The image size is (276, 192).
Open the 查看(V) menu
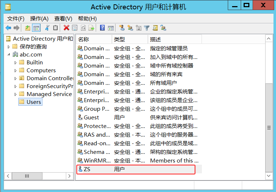[x=63, y=19]
